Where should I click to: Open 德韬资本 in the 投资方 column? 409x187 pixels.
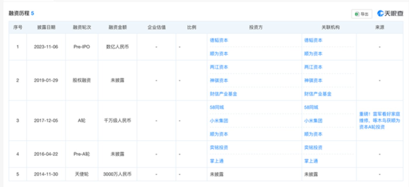(219, 40)
